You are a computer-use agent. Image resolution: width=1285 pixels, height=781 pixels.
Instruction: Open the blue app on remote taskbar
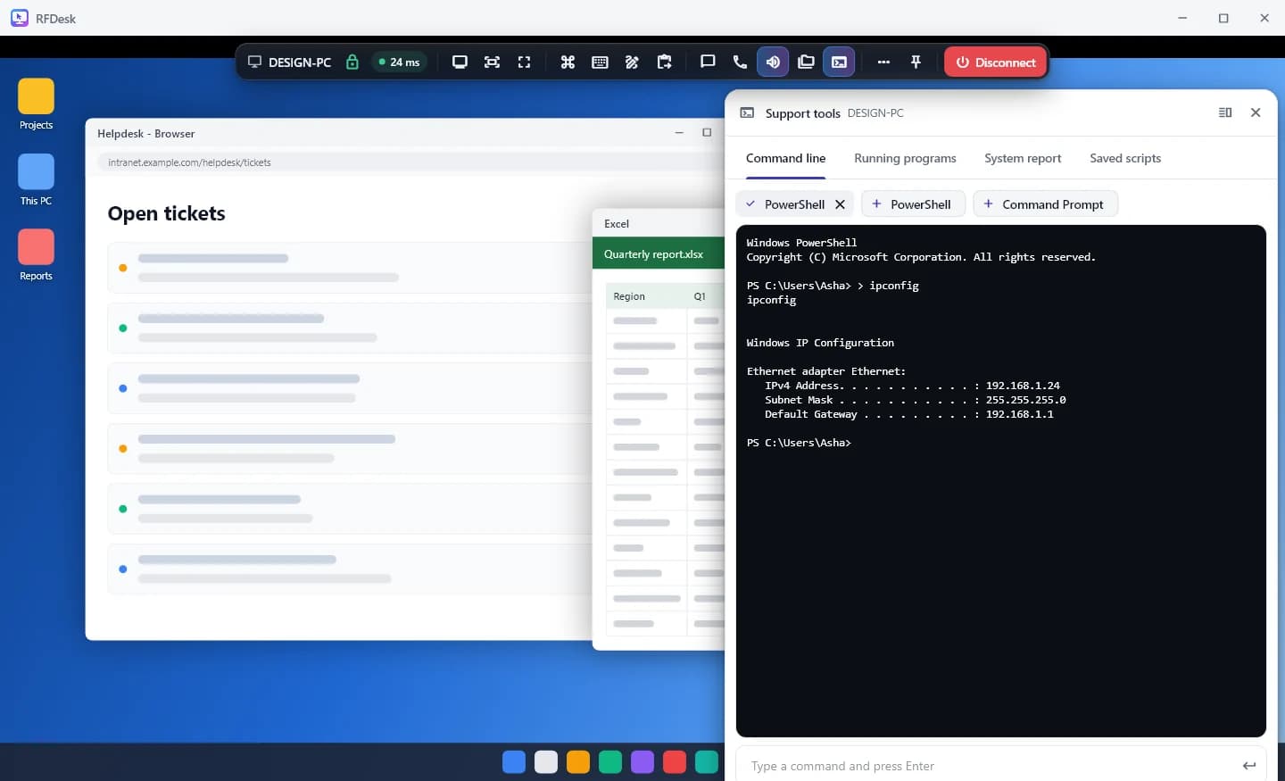pyautogui.click(x=514, y=761)
